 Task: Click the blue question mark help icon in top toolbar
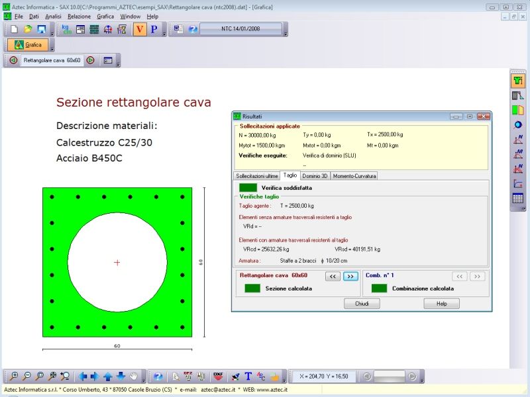coord(193,29)
